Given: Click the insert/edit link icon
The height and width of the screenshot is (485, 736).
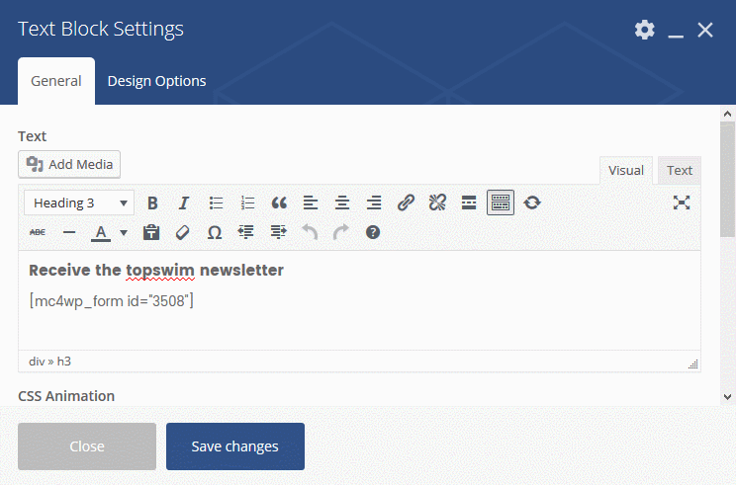Looking at the screenshot, I should click(406, 202).
